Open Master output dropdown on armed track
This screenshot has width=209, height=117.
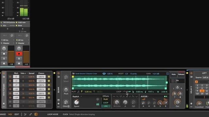23,43
